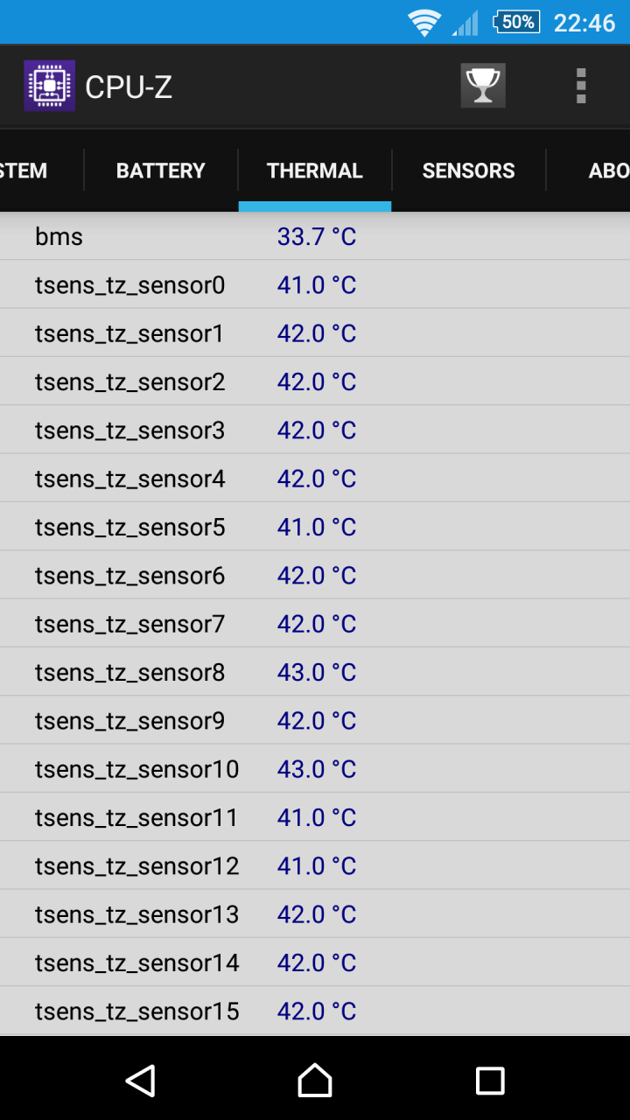Tap the Android back navigation button
The height and width of the screenshot is (1120, 630).
pyautogui.click(x=141, y=1081)
